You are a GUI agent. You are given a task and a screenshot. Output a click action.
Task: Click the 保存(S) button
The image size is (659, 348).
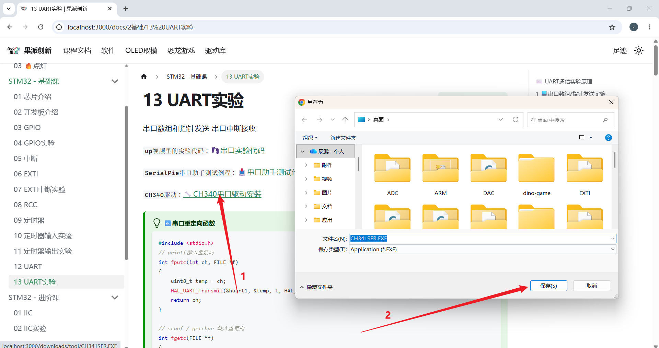pyautogui.click(x=548, y=286)
